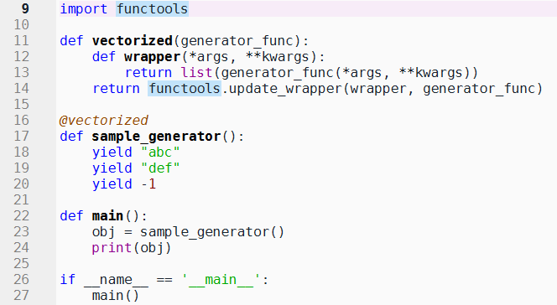Click line number 9 in the gutter
Image resolution: width=557 pixels, height=305 pixels.
pos(25,8)
